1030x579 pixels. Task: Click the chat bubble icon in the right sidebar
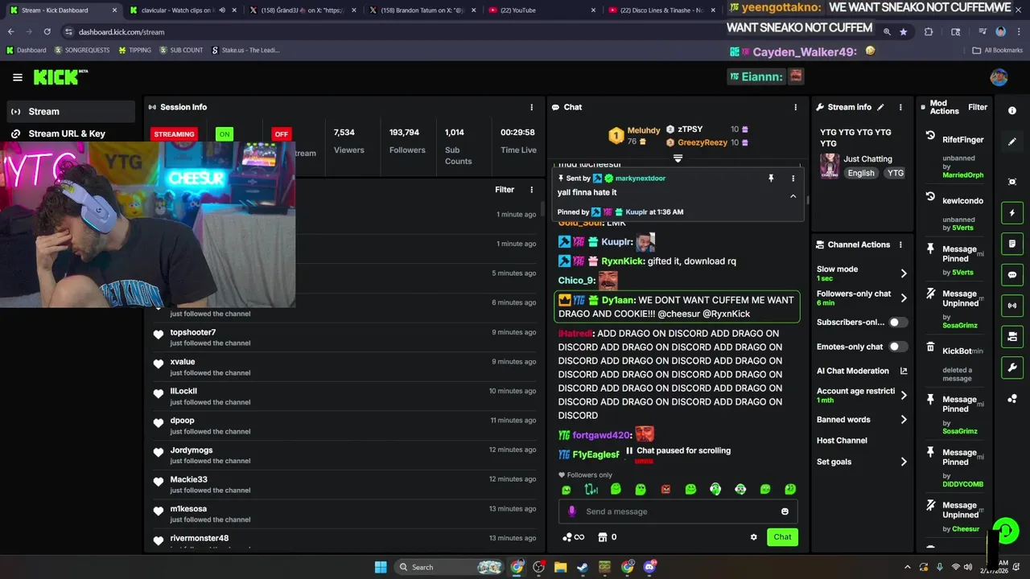tap(1012, 274)
